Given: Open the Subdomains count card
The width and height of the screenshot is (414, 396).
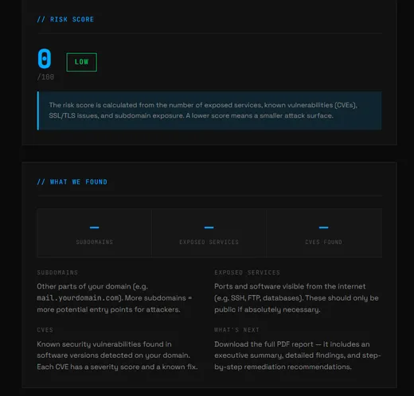Looking at the screenshot, I should point(95,233).
